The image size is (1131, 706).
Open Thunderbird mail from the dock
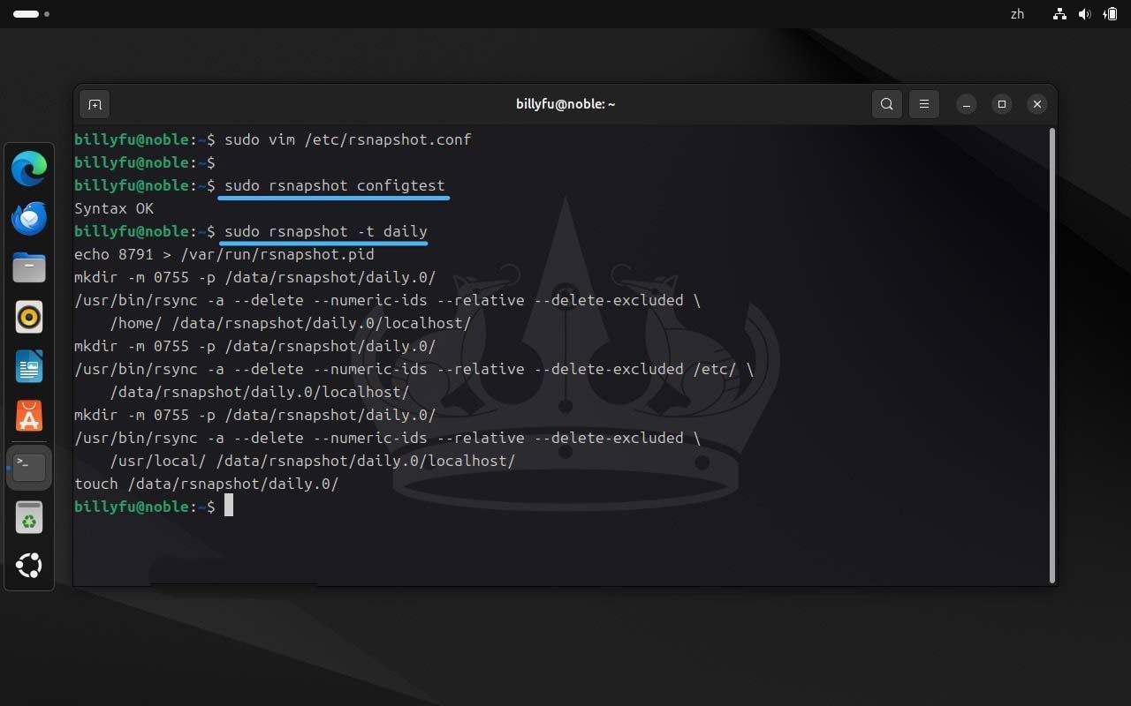pyautogui.click(x=29, y=218)
